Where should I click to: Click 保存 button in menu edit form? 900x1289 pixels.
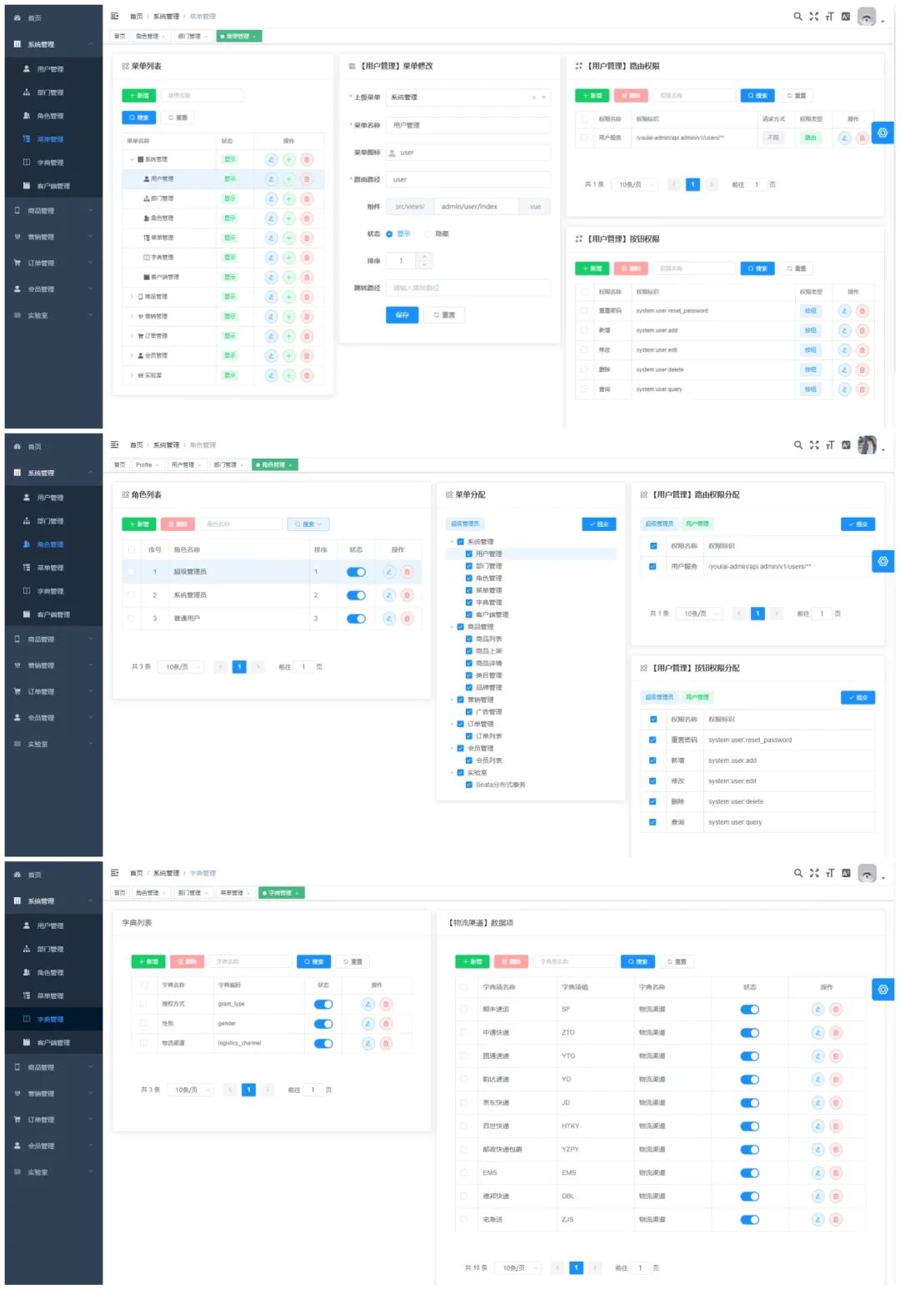click(402, 315)
